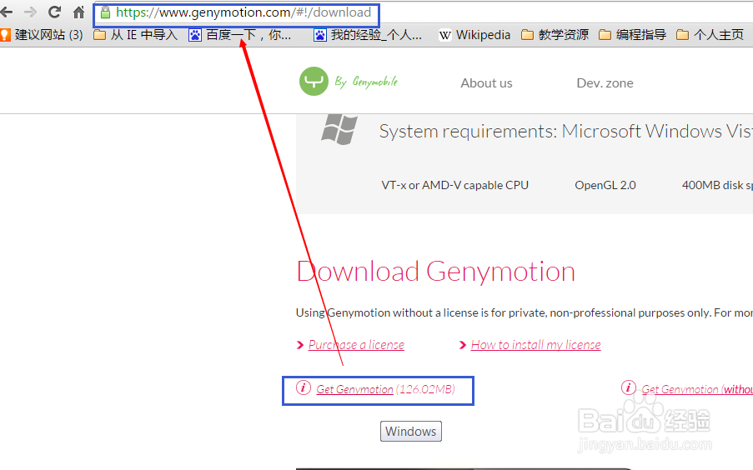Click the green HTTPS padlock icon
Screen dimensions: 753x470
[x=105, y=12]
